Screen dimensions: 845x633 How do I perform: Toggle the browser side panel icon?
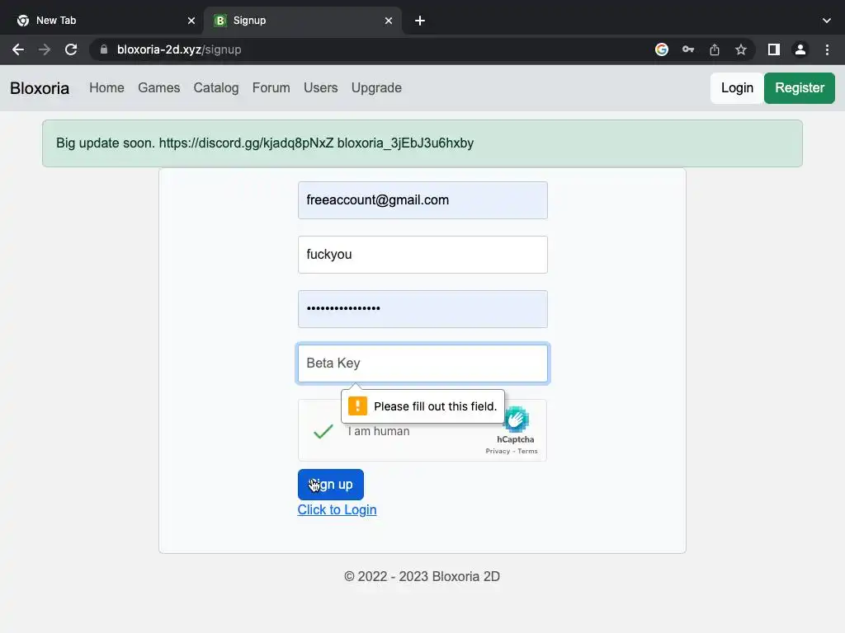tap(774, 49)
